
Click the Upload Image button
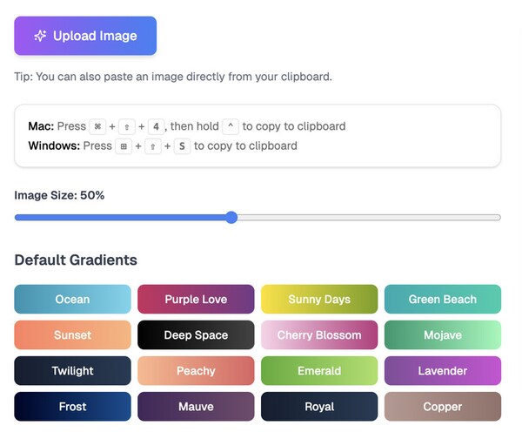click(85, 36)
